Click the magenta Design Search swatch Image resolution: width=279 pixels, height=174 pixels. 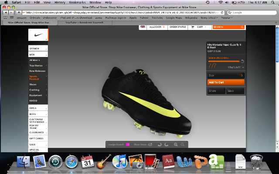pyautogui.click(x=128, y=144)
